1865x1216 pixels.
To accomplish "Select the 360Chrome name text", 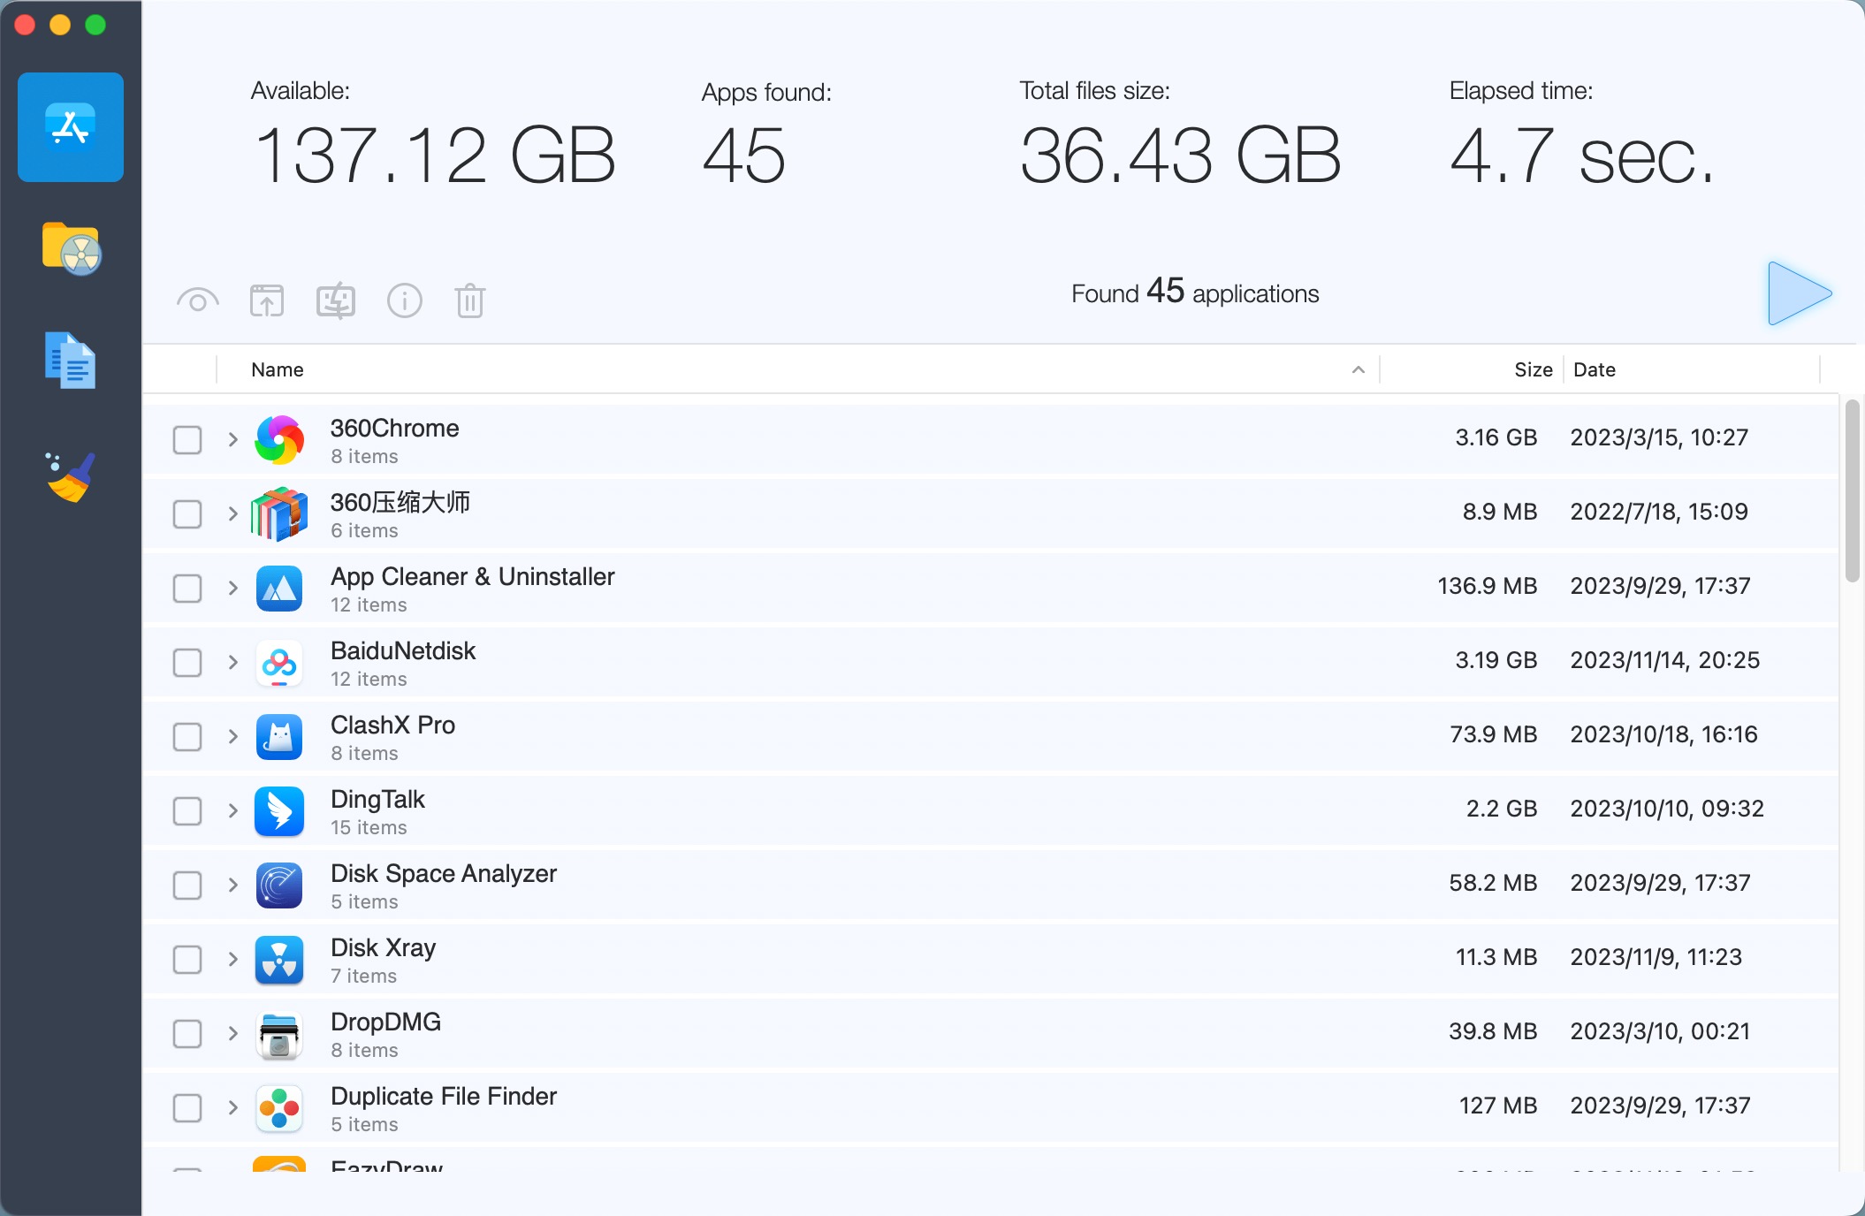I will [x=394, y=428].
